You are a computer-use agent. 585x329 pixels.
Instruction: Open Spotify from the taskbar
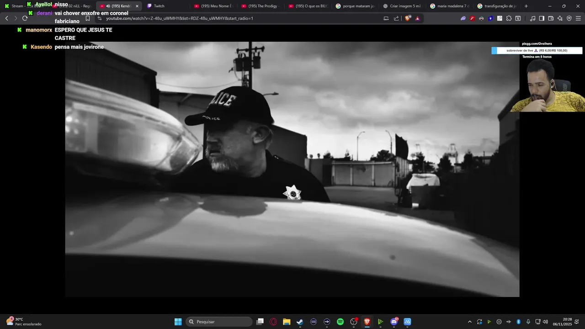[340, 322]
